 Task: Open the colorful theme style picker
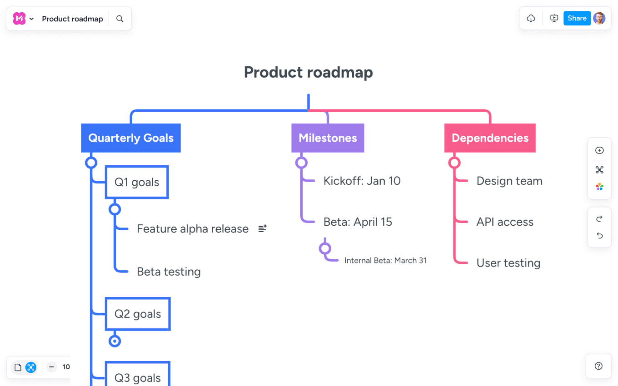coord(599,187)
